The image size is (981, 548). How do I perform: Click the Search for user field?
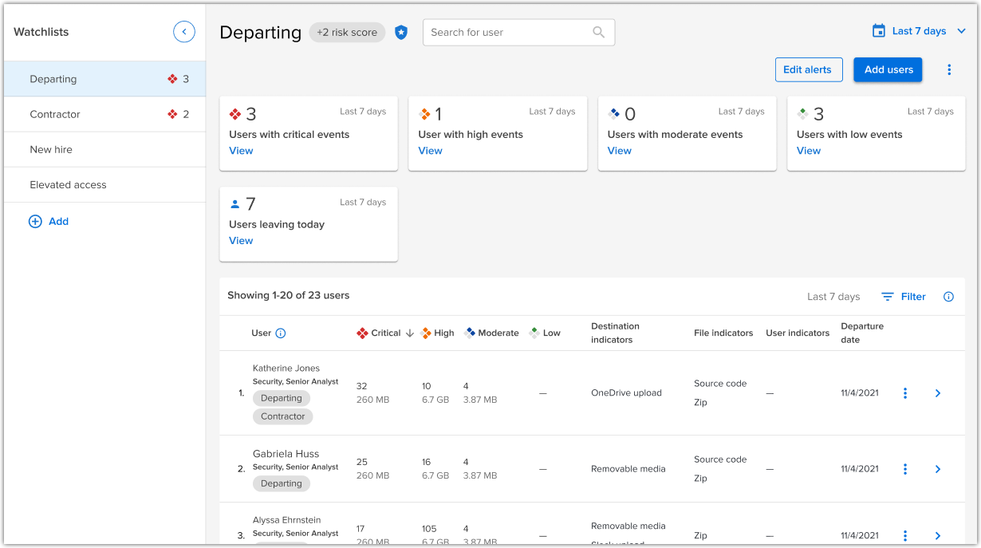506,33
